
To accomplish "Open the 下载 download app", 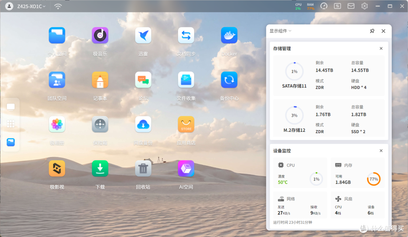I will (100, 168).
